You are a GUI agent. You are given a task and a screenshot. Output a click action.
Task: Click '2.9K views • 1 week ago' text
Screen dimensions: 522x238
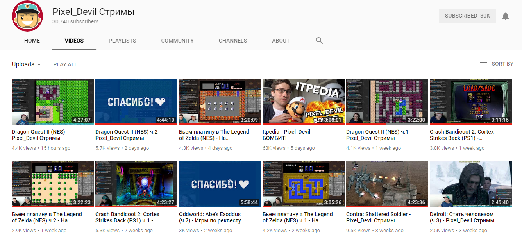39,231
